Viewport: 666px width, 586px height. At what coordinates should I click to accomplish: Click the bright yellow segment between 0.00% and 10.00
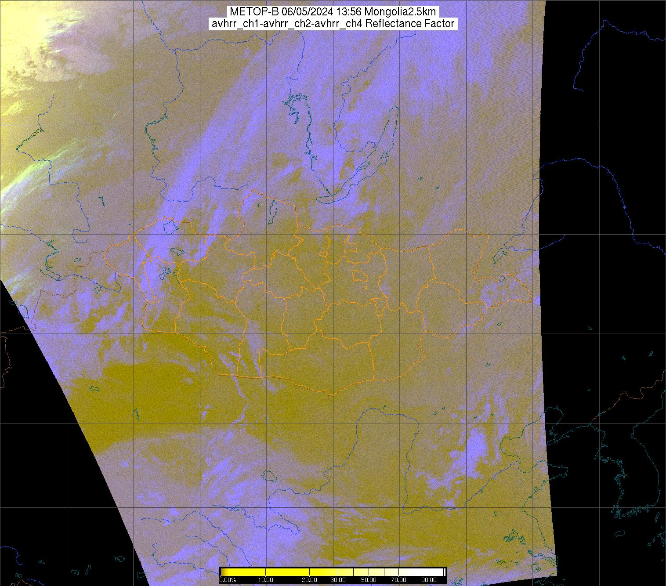tap(243, 572)
